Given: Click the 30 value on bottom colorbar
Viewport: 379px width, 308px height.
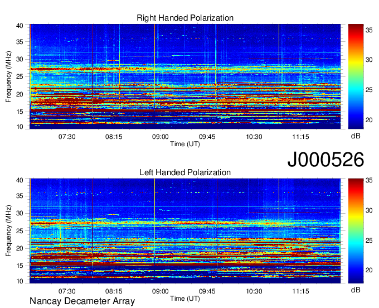Looking at the screenshot, I should [x=369, y=210].
